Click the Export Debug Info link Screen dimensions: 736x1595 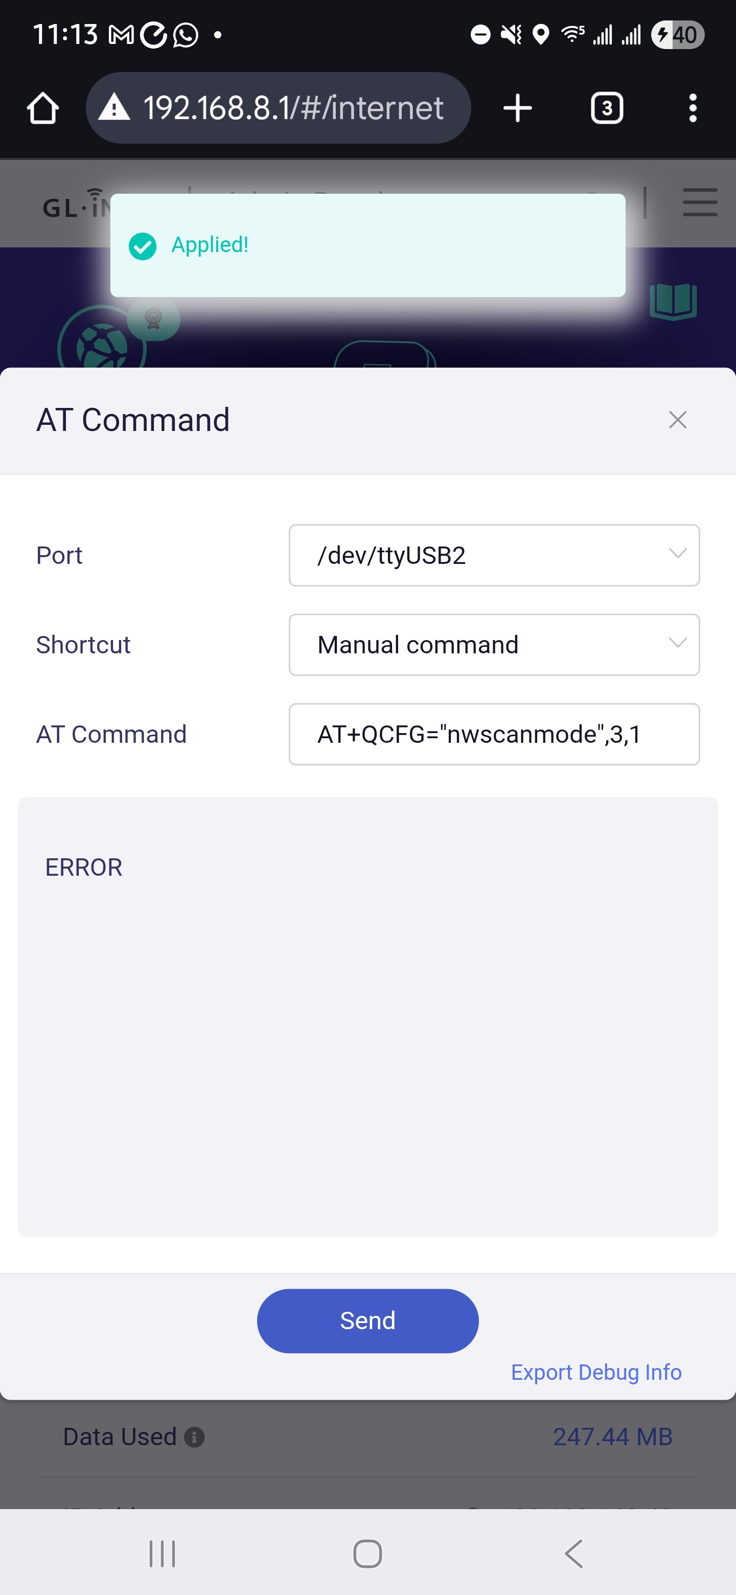pos(596,1372)
